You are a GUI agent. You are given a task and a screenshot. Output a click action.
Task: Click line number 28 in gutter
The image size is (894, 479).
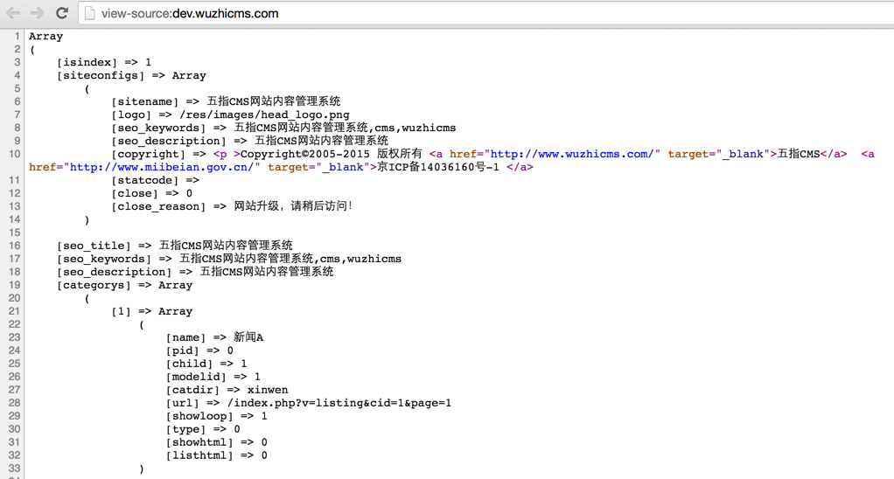click(x=14, y=403)
